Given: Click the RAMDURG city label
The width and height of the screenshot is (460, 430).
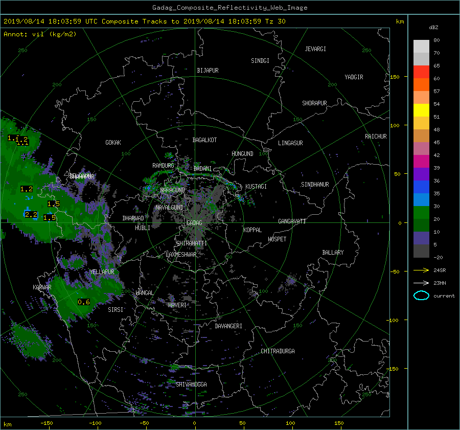Looking at the screenshot, I should point(163,166).
